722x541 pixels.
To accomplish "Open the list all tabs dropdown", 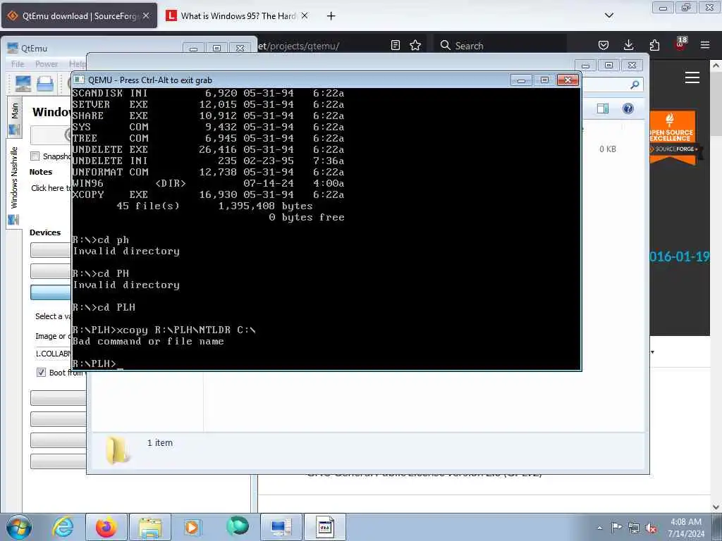I will [x=608, y=15].
